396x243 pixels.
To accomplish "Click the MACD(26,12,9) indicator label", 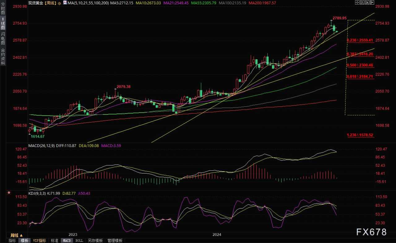I will [x=41, y=145].
